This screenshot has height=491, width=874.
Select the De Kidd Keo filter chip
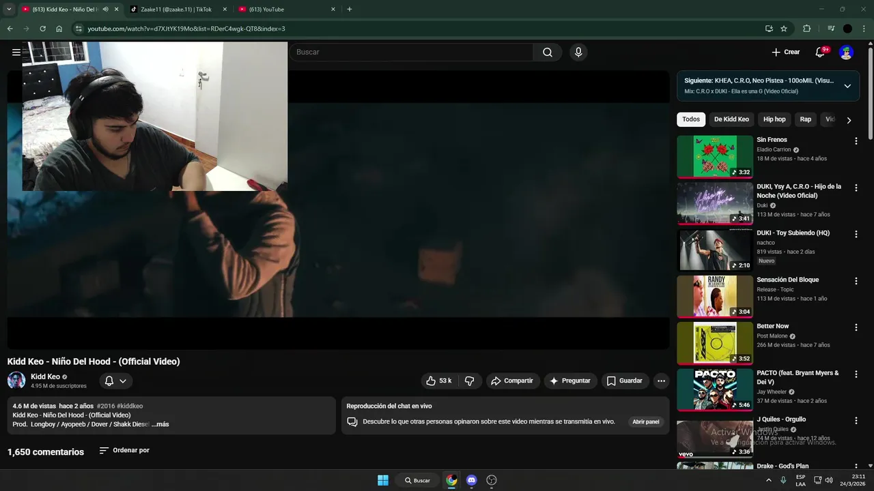click(x=731, y=119)
